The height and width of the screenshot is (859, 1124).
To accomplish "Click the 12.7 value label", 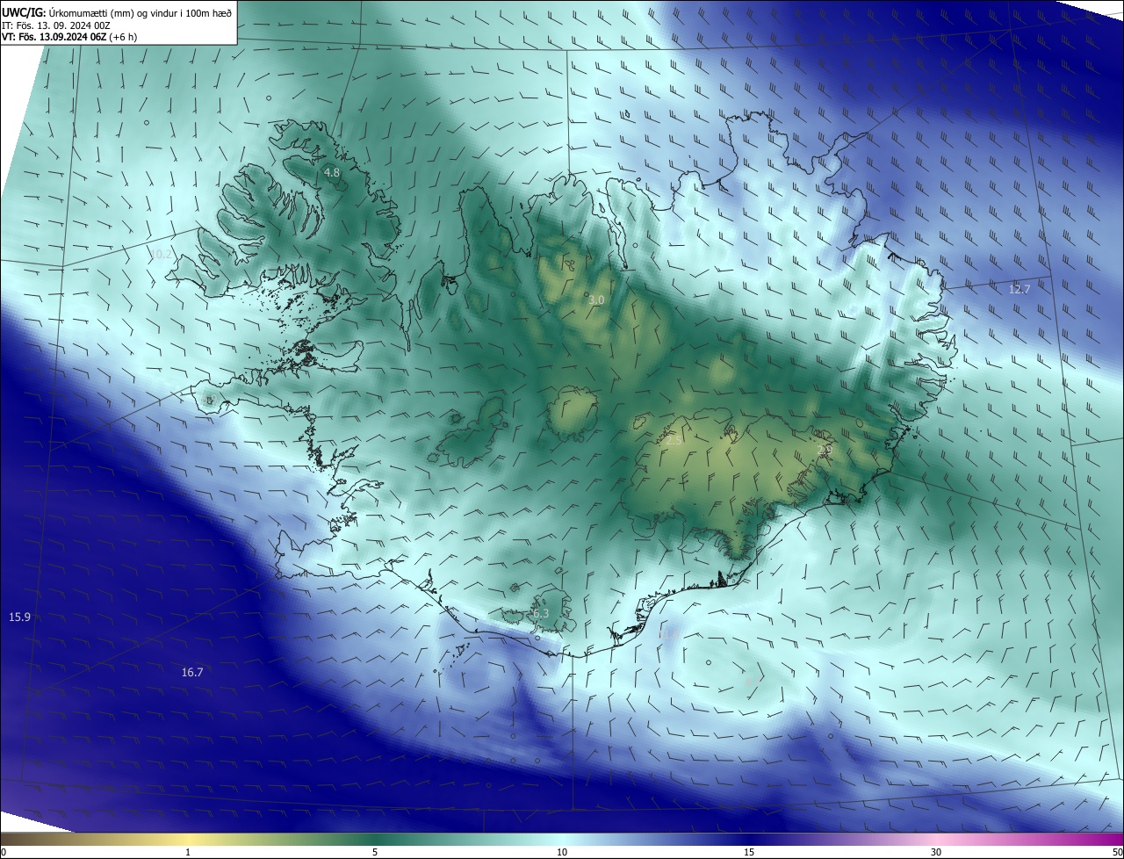I will pyautogui.click(x=1019, y=289).
